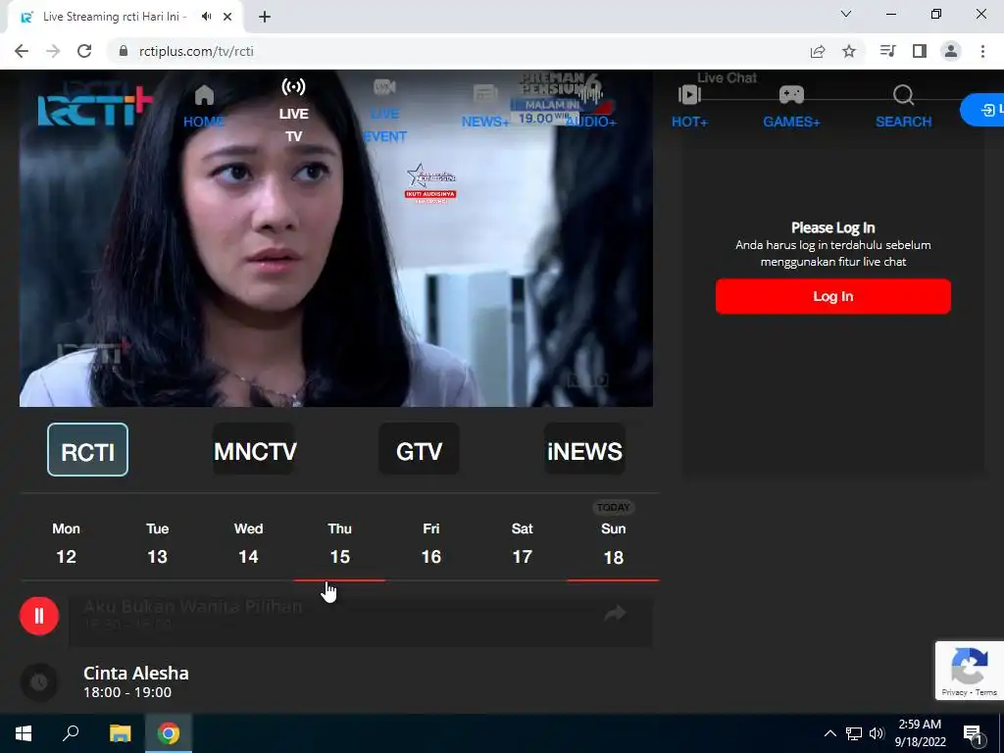Open Windows taskbar search
This screenshot has width=1004, height=753.
point(71,733)
